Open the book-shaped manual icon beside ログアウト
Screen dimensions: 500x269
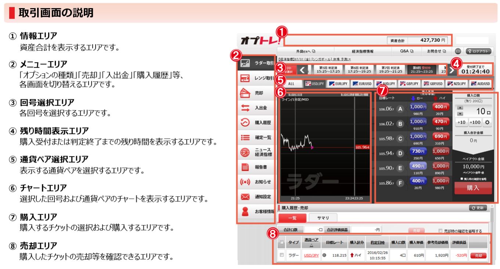pyautogui.click(x=458, y=51)
